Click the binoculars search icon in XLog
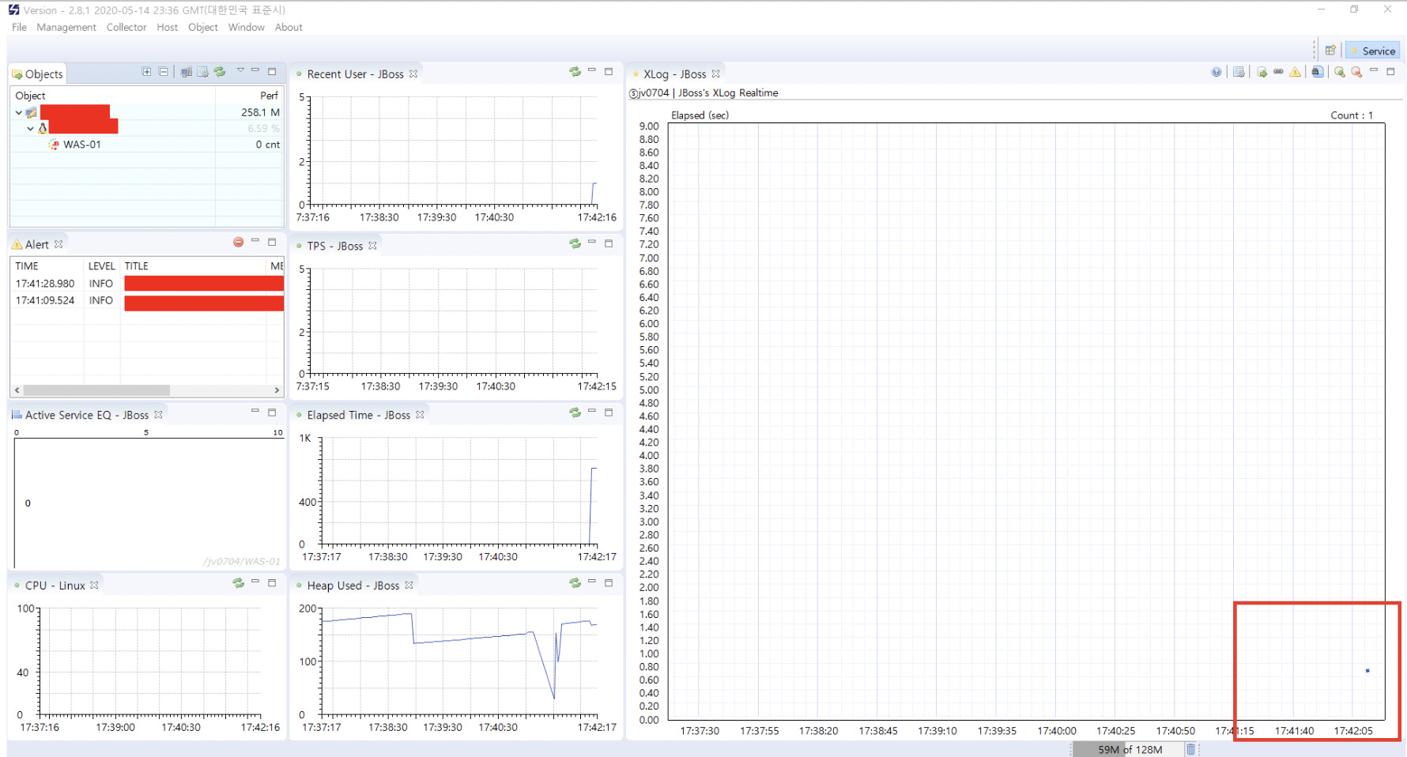The height and width of the screenshot is (757, 1407). click(1317, 72)
